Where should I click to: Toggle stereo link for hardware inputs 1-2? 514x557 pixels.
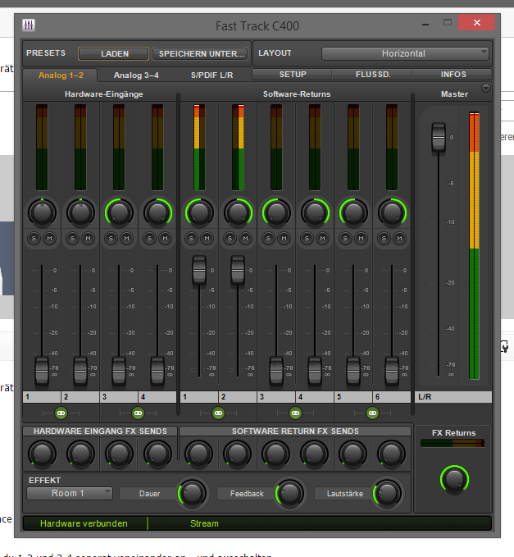tap(61, 413)
